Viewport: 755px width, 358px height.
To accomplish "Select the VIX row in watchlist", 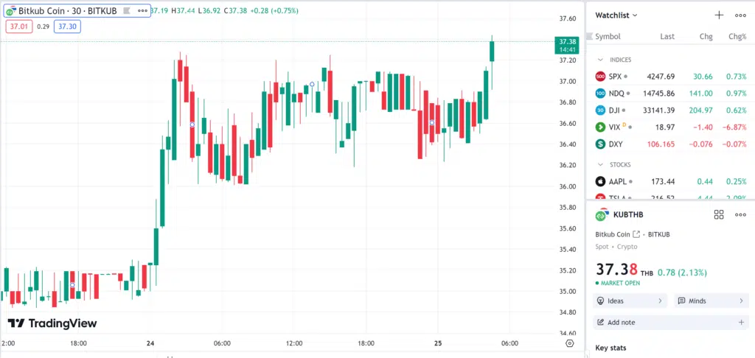I will [671, 127].
